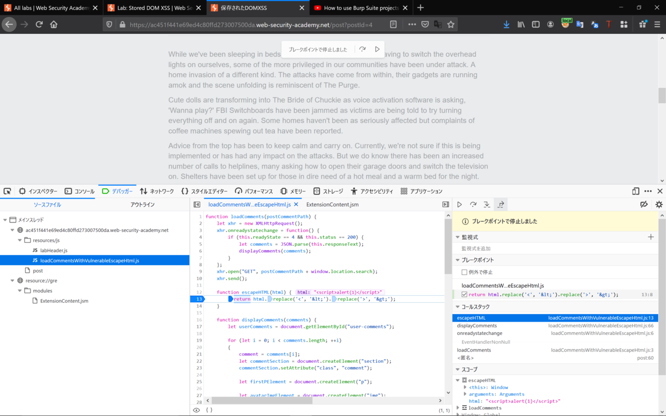This screenshot has height=416, width=666.
Task: Switch to Lab: Stored DOM XSS browser tab
Action: (x=154, y=8)
